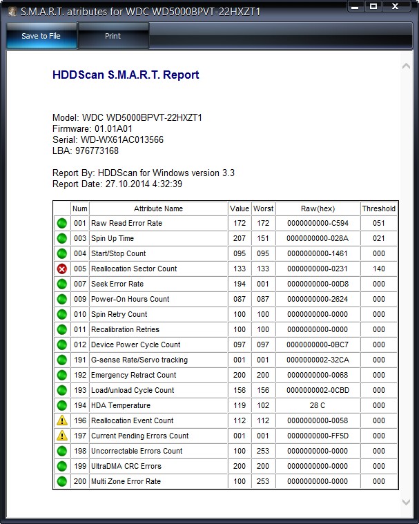This screenshot has height=524, width=419.
Task: Click the HDDScan app icon in the title bar
Action: (x=12, y=12)
